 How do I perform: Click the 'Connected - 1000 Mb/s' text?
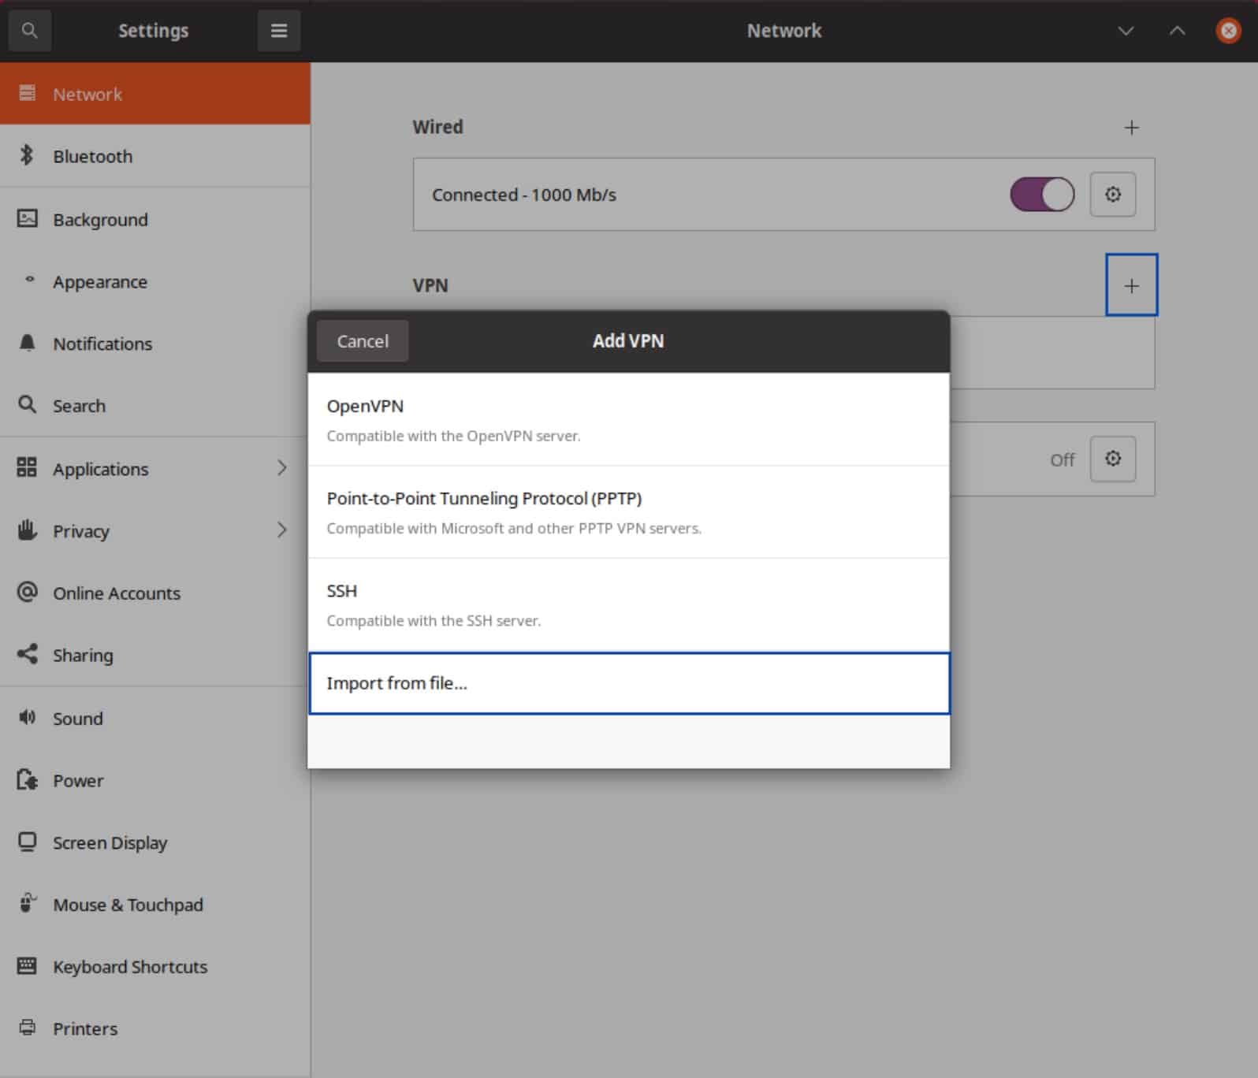click(524, 195)
